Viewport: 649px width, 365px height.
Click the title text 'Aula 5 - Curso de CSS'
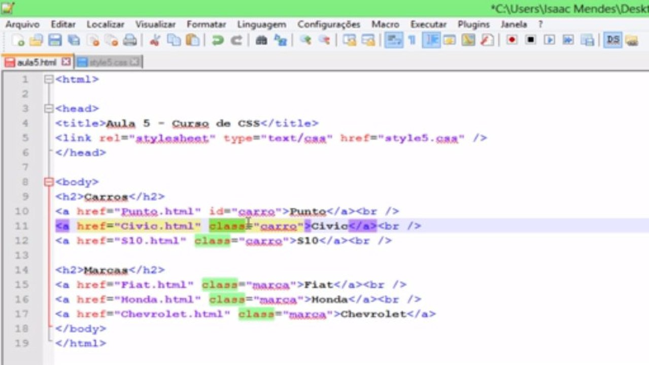[x=183, y=124]
